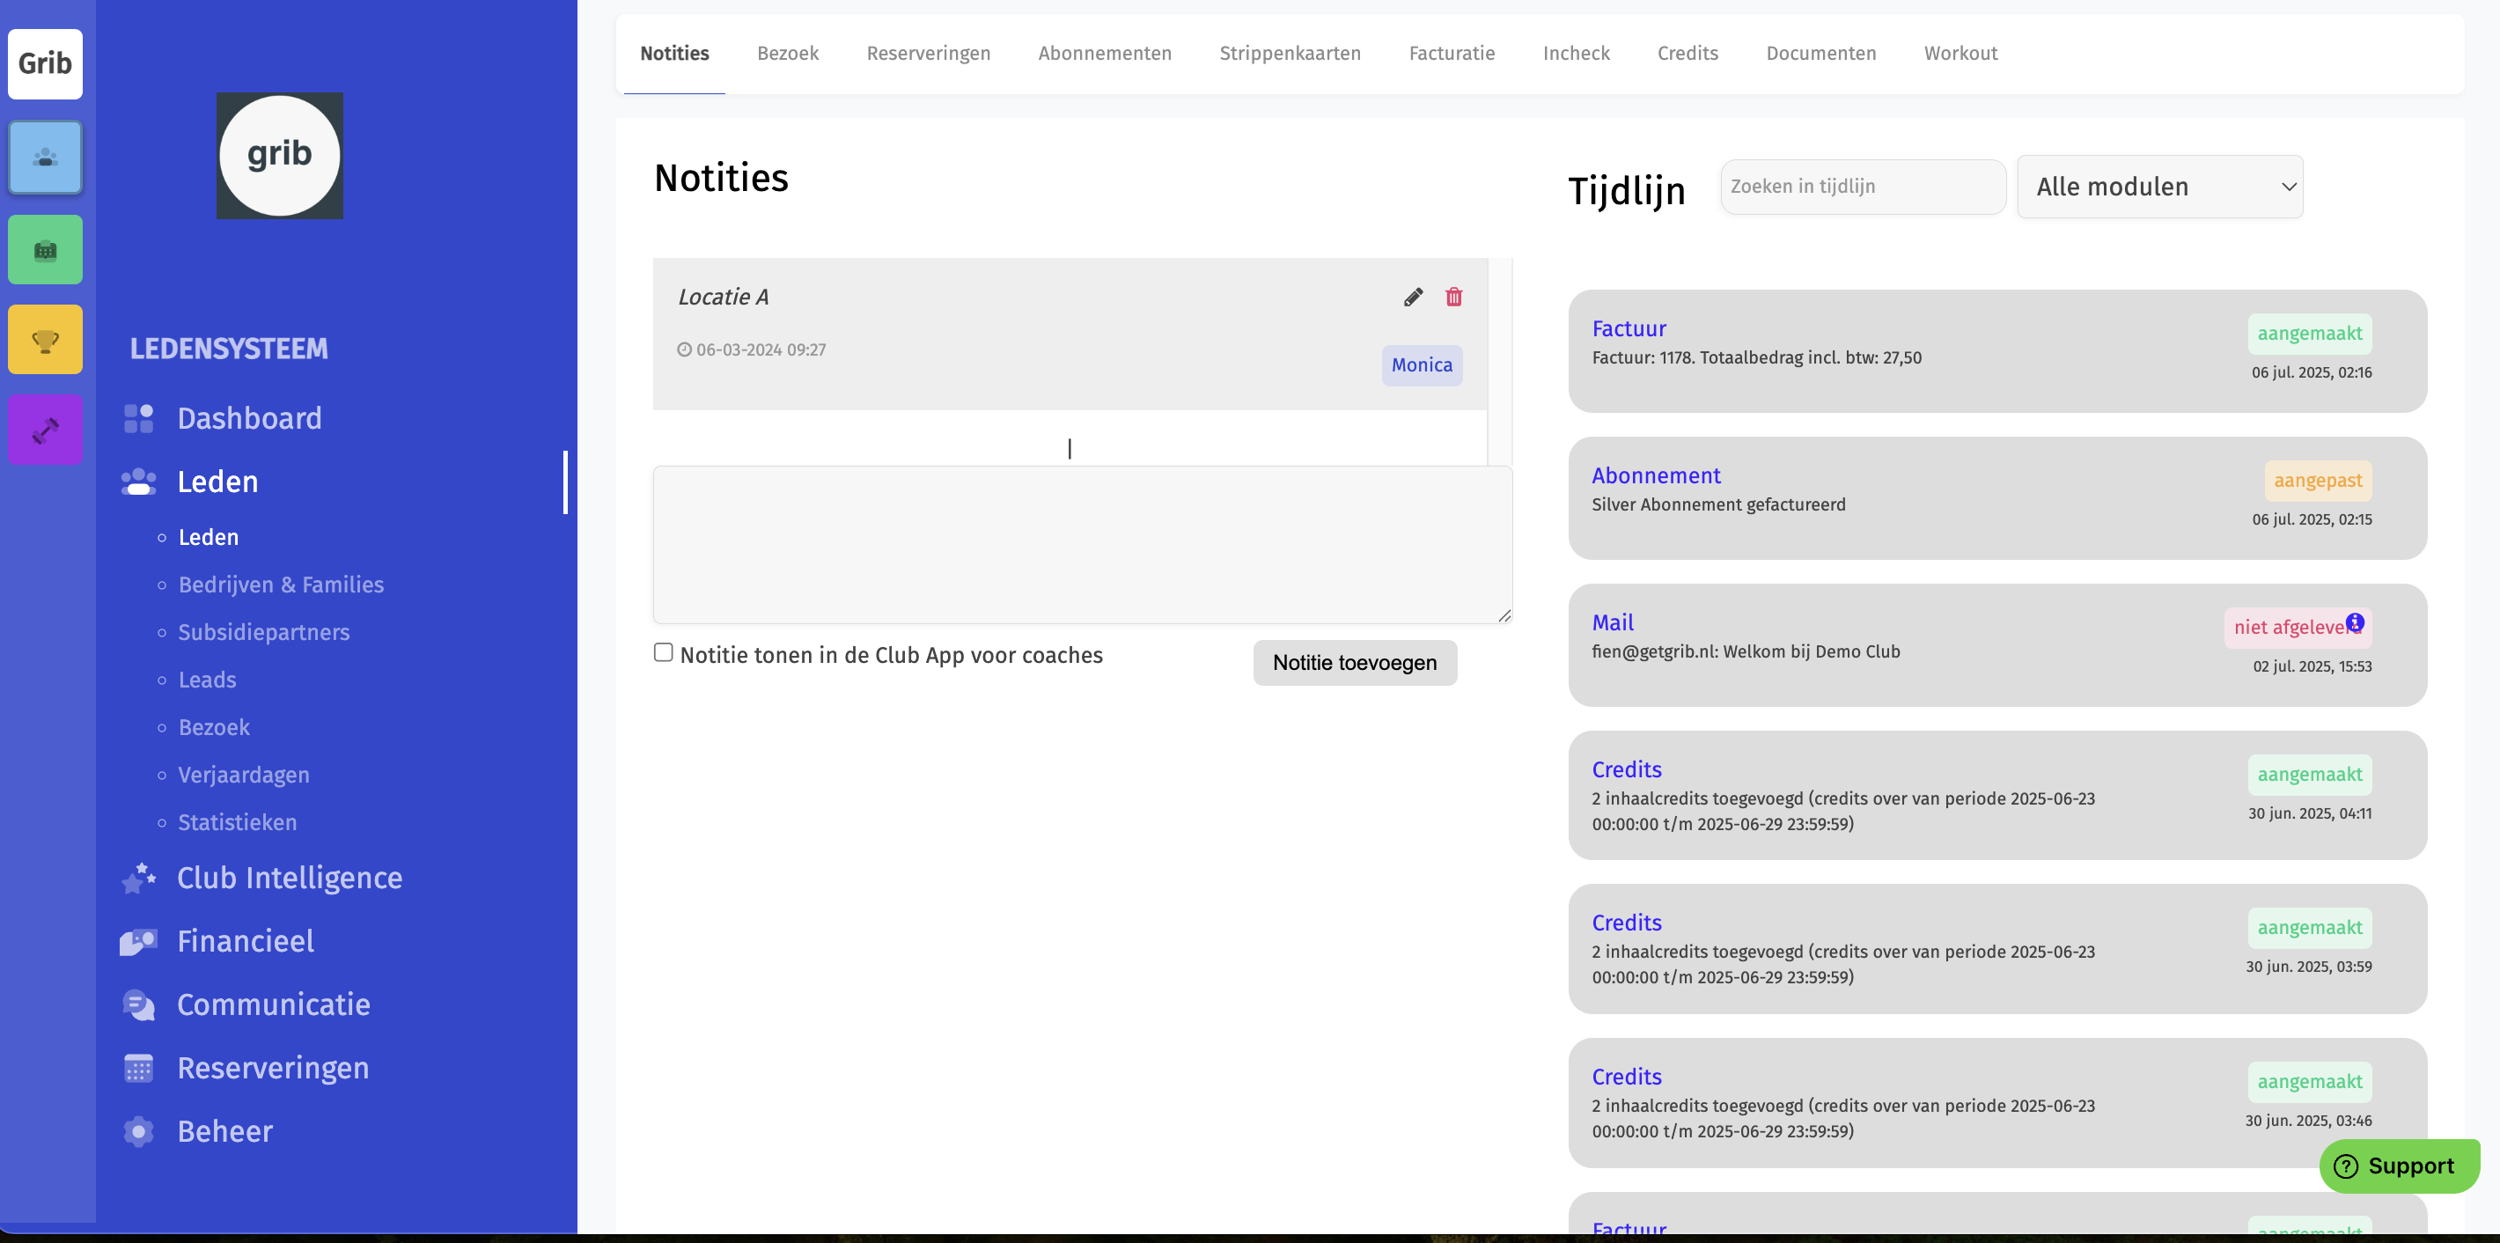Open the yellow trophy module icon
This screenshot has width=2500, height=1243.
coord(45,340)
